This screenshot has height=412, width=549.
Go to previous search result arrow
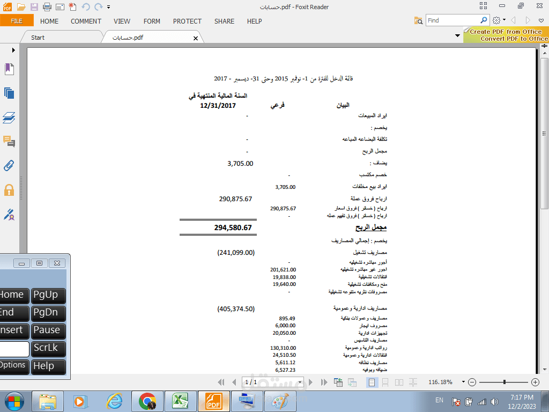(x=514, y=20)
